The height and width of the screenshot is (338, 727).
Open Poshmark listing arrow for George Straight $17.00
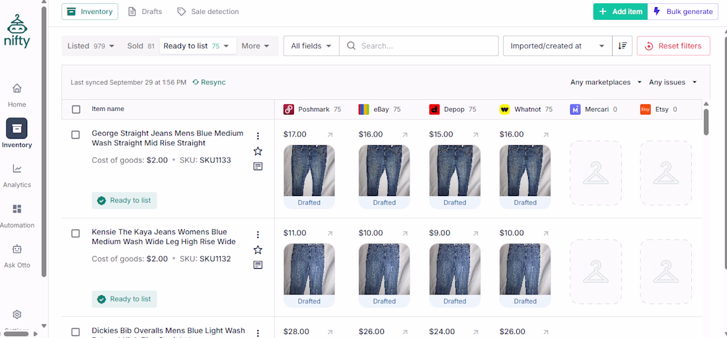tap(330, 135)
